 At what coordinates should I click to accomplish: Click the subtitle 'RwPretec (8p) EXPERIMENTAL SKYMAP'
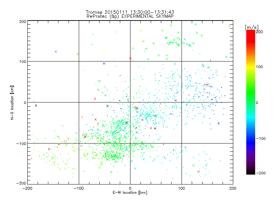130,16
